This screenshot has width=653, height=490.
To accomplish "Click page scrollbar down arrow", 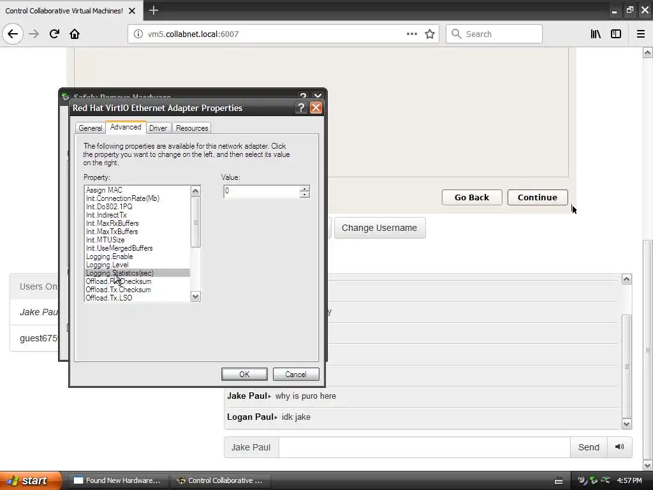I will click(x=647, y=465).
